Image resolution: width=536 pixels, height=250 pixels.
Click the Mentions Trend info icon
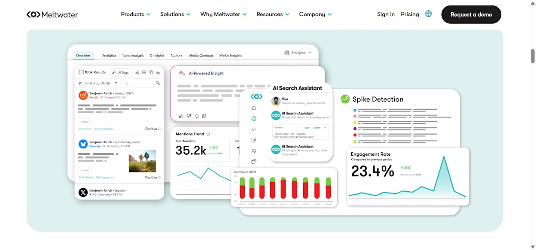tap(208, 134)
